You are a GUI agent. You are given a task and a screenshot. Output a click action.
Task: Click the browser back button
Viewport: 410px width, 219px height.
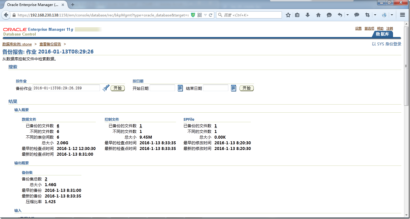point(6,15)
